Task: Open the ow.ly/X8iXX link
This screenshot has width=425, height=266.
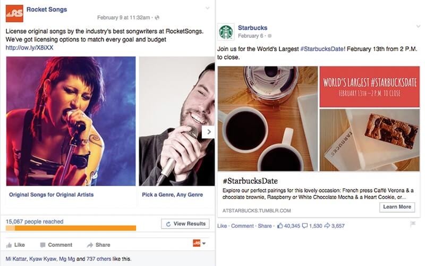Action: [x=29, y=48]
